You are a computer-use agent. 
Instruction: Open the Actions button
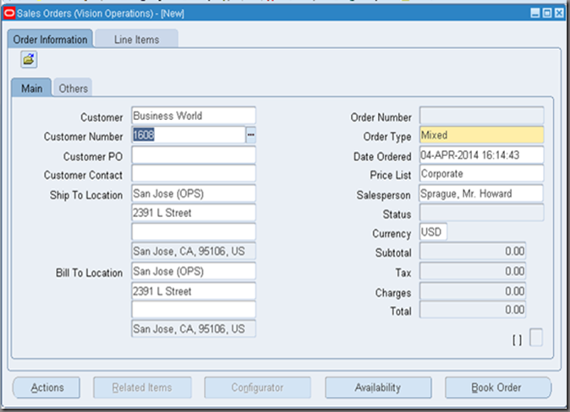click(x=47, y=388)
